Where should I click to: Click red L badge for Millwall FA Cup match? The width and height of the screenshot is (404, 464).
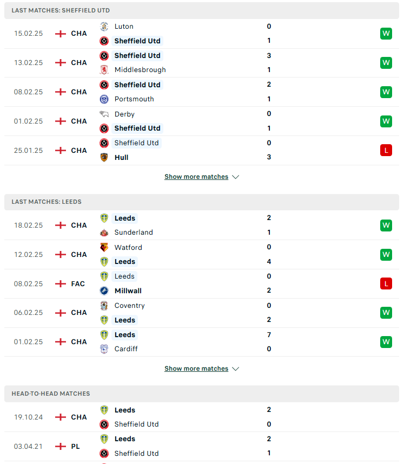[386, 284]
